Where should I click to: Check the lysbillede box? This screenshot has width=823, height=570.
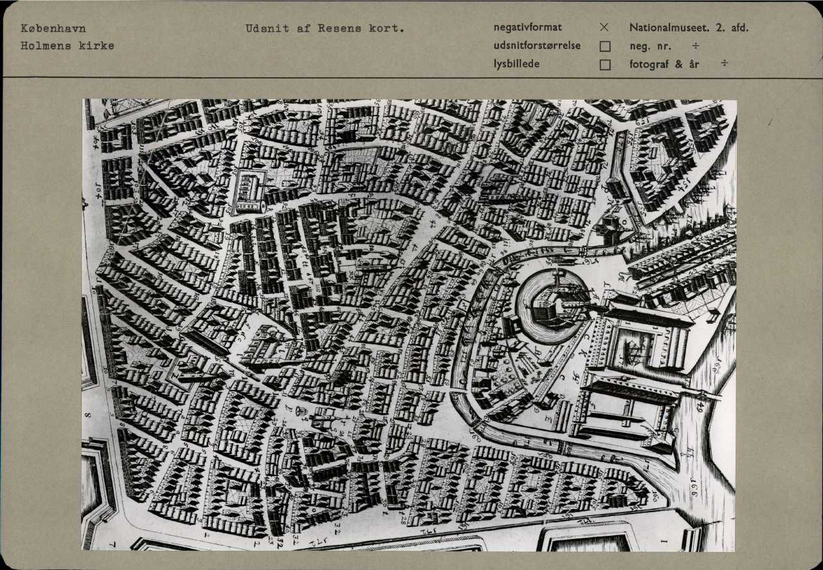(604, 64)
